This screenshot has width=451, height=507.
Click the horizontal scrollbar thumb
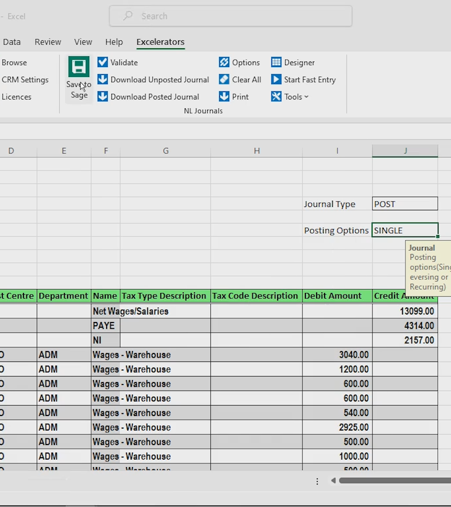395,481
